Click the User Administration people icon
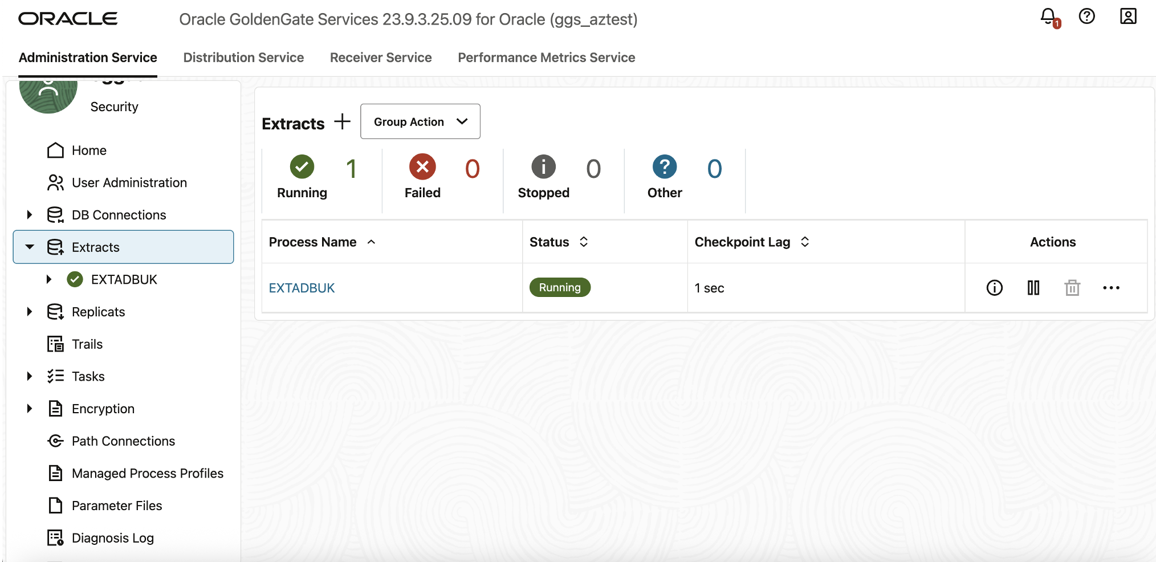 pyautogui.click(x=55, y=182)
